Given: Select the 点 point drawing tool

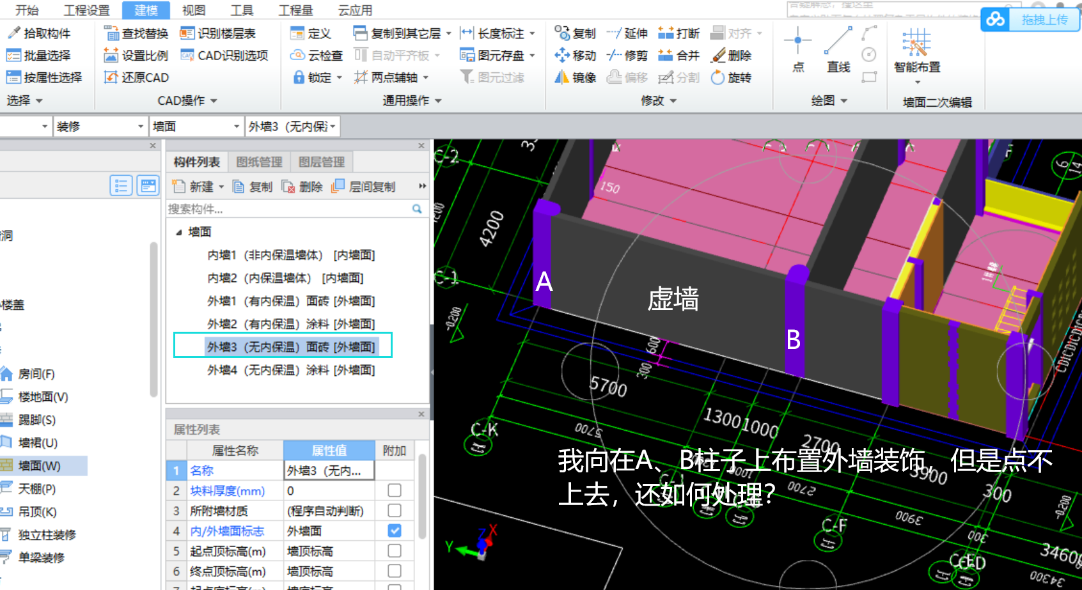Looking at the screenshot, I should tap(798, 50).
